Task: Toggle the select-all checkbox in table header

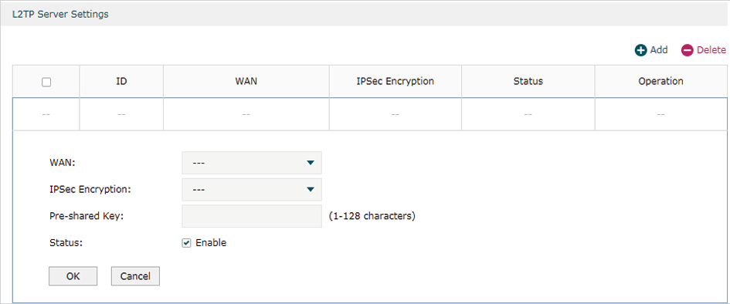Action: (x=46, y=83)
